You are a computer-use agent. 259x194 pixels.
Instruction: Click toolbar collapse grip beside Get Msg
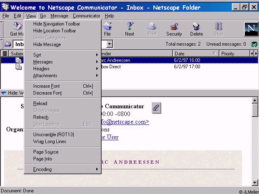(2, 29)
